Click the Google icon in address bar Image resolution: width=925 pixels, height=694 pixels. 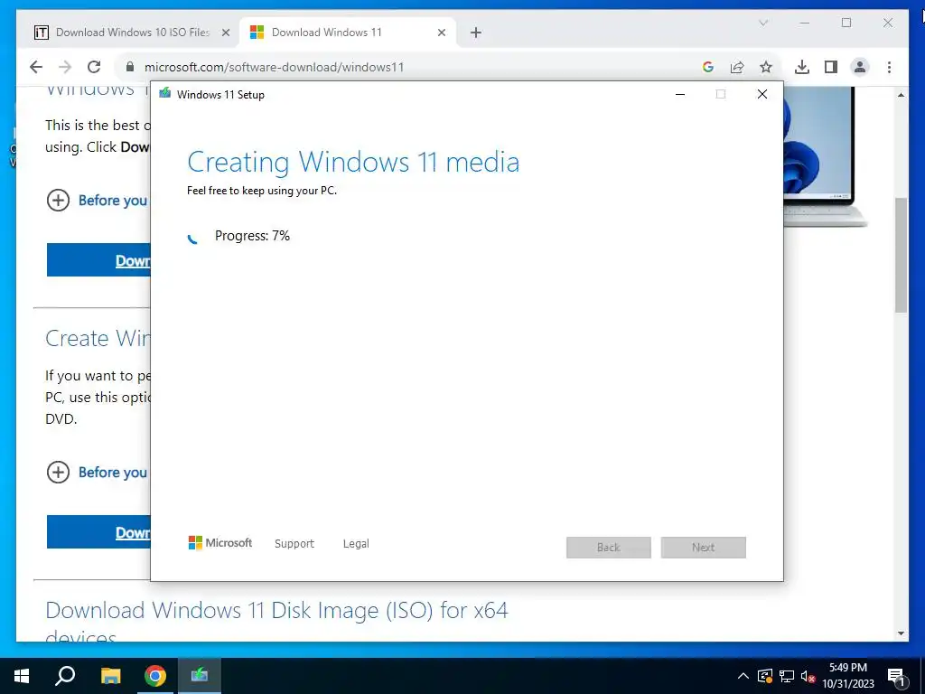708,67
